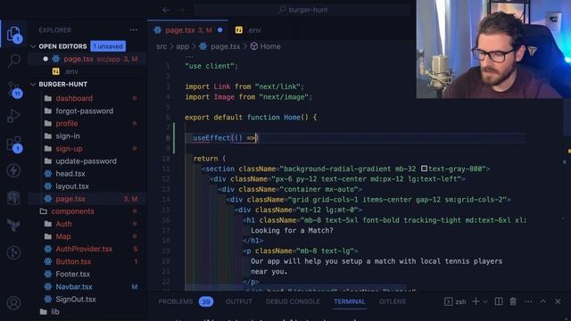Click the new terminal plus icon

[476, 301]
